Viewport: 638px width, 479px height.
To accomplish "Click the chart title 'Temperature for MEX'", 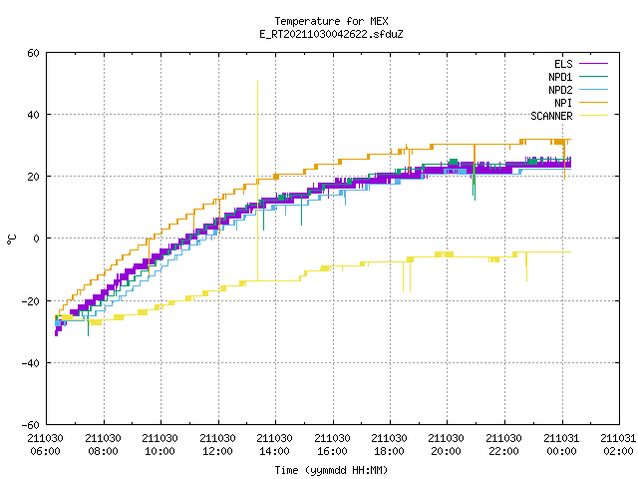I will tap(331, 21).
